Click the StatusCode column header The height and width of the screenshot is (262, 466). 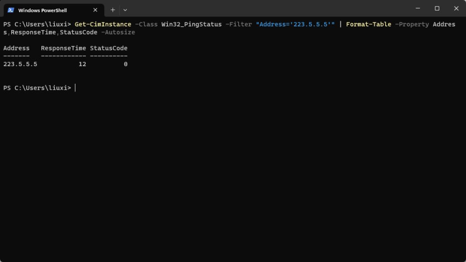click(109, 48)
